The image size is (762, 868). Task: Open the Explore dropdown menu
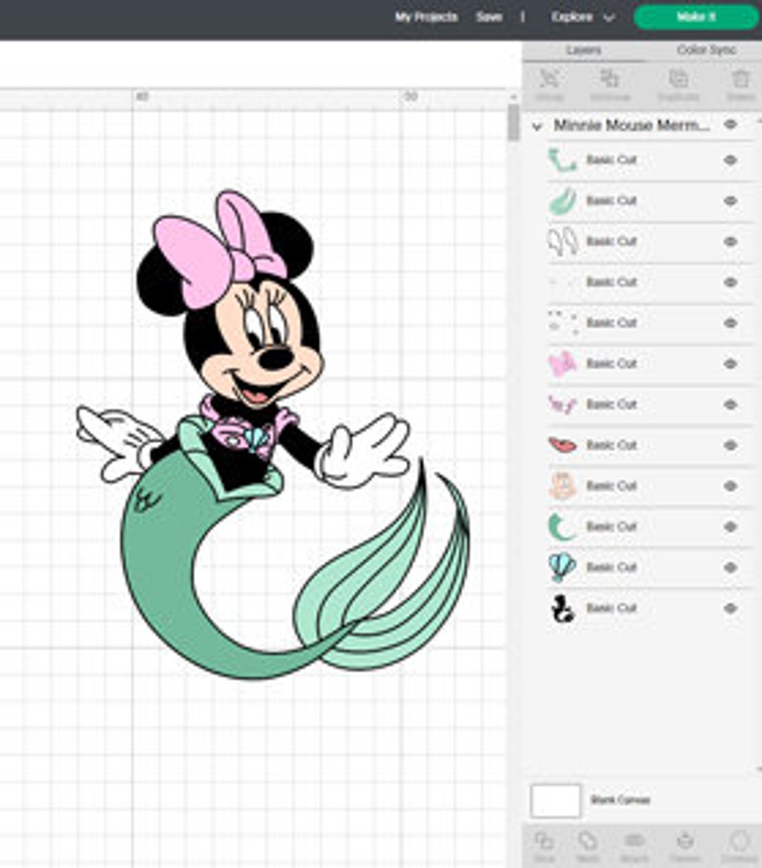(580, 17)
